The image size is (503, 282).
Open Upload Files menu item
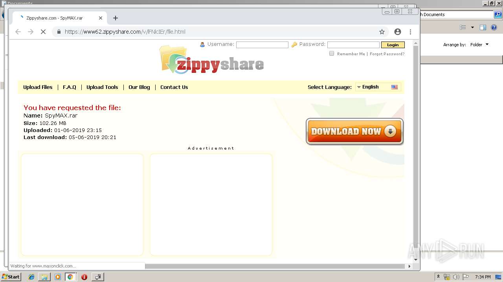38,87
